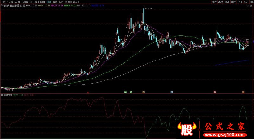
Task: Select the 60分钟 period tab
Action: click(x=42, y=2)
